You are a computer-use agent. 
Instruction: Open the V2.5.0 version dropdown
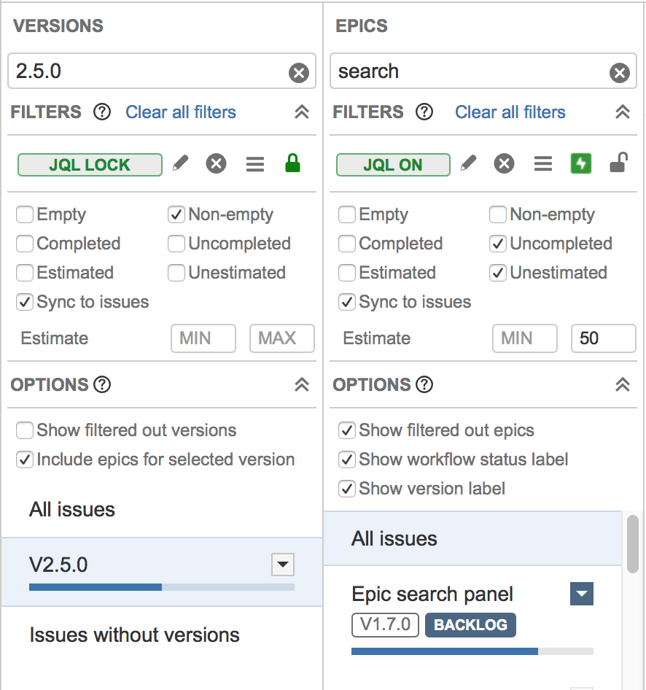coord(282,565)
